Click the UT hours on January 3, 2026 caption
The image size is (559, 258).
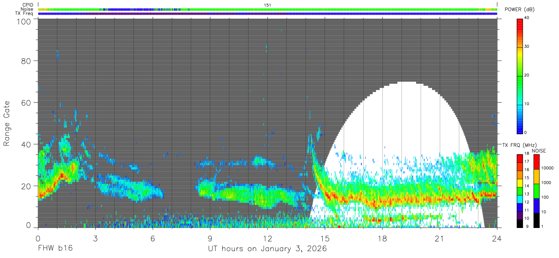267,249
